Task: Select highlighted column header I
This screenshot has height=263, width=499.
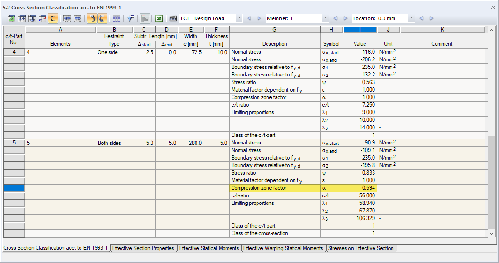Action: tap(360, 29)
